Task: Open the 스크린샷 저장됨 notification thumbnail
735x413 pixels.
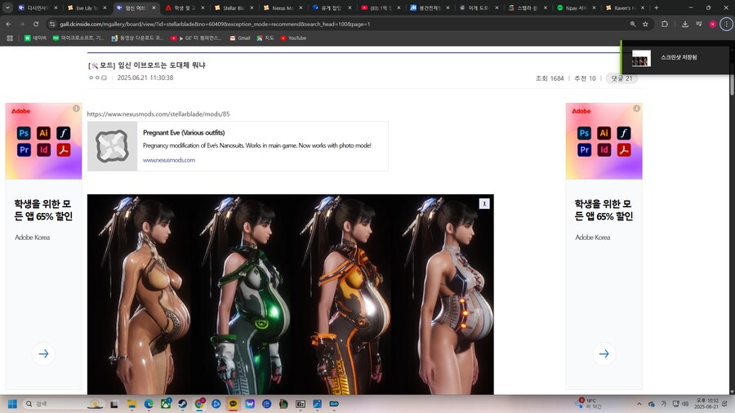Action: click(641, 59)
